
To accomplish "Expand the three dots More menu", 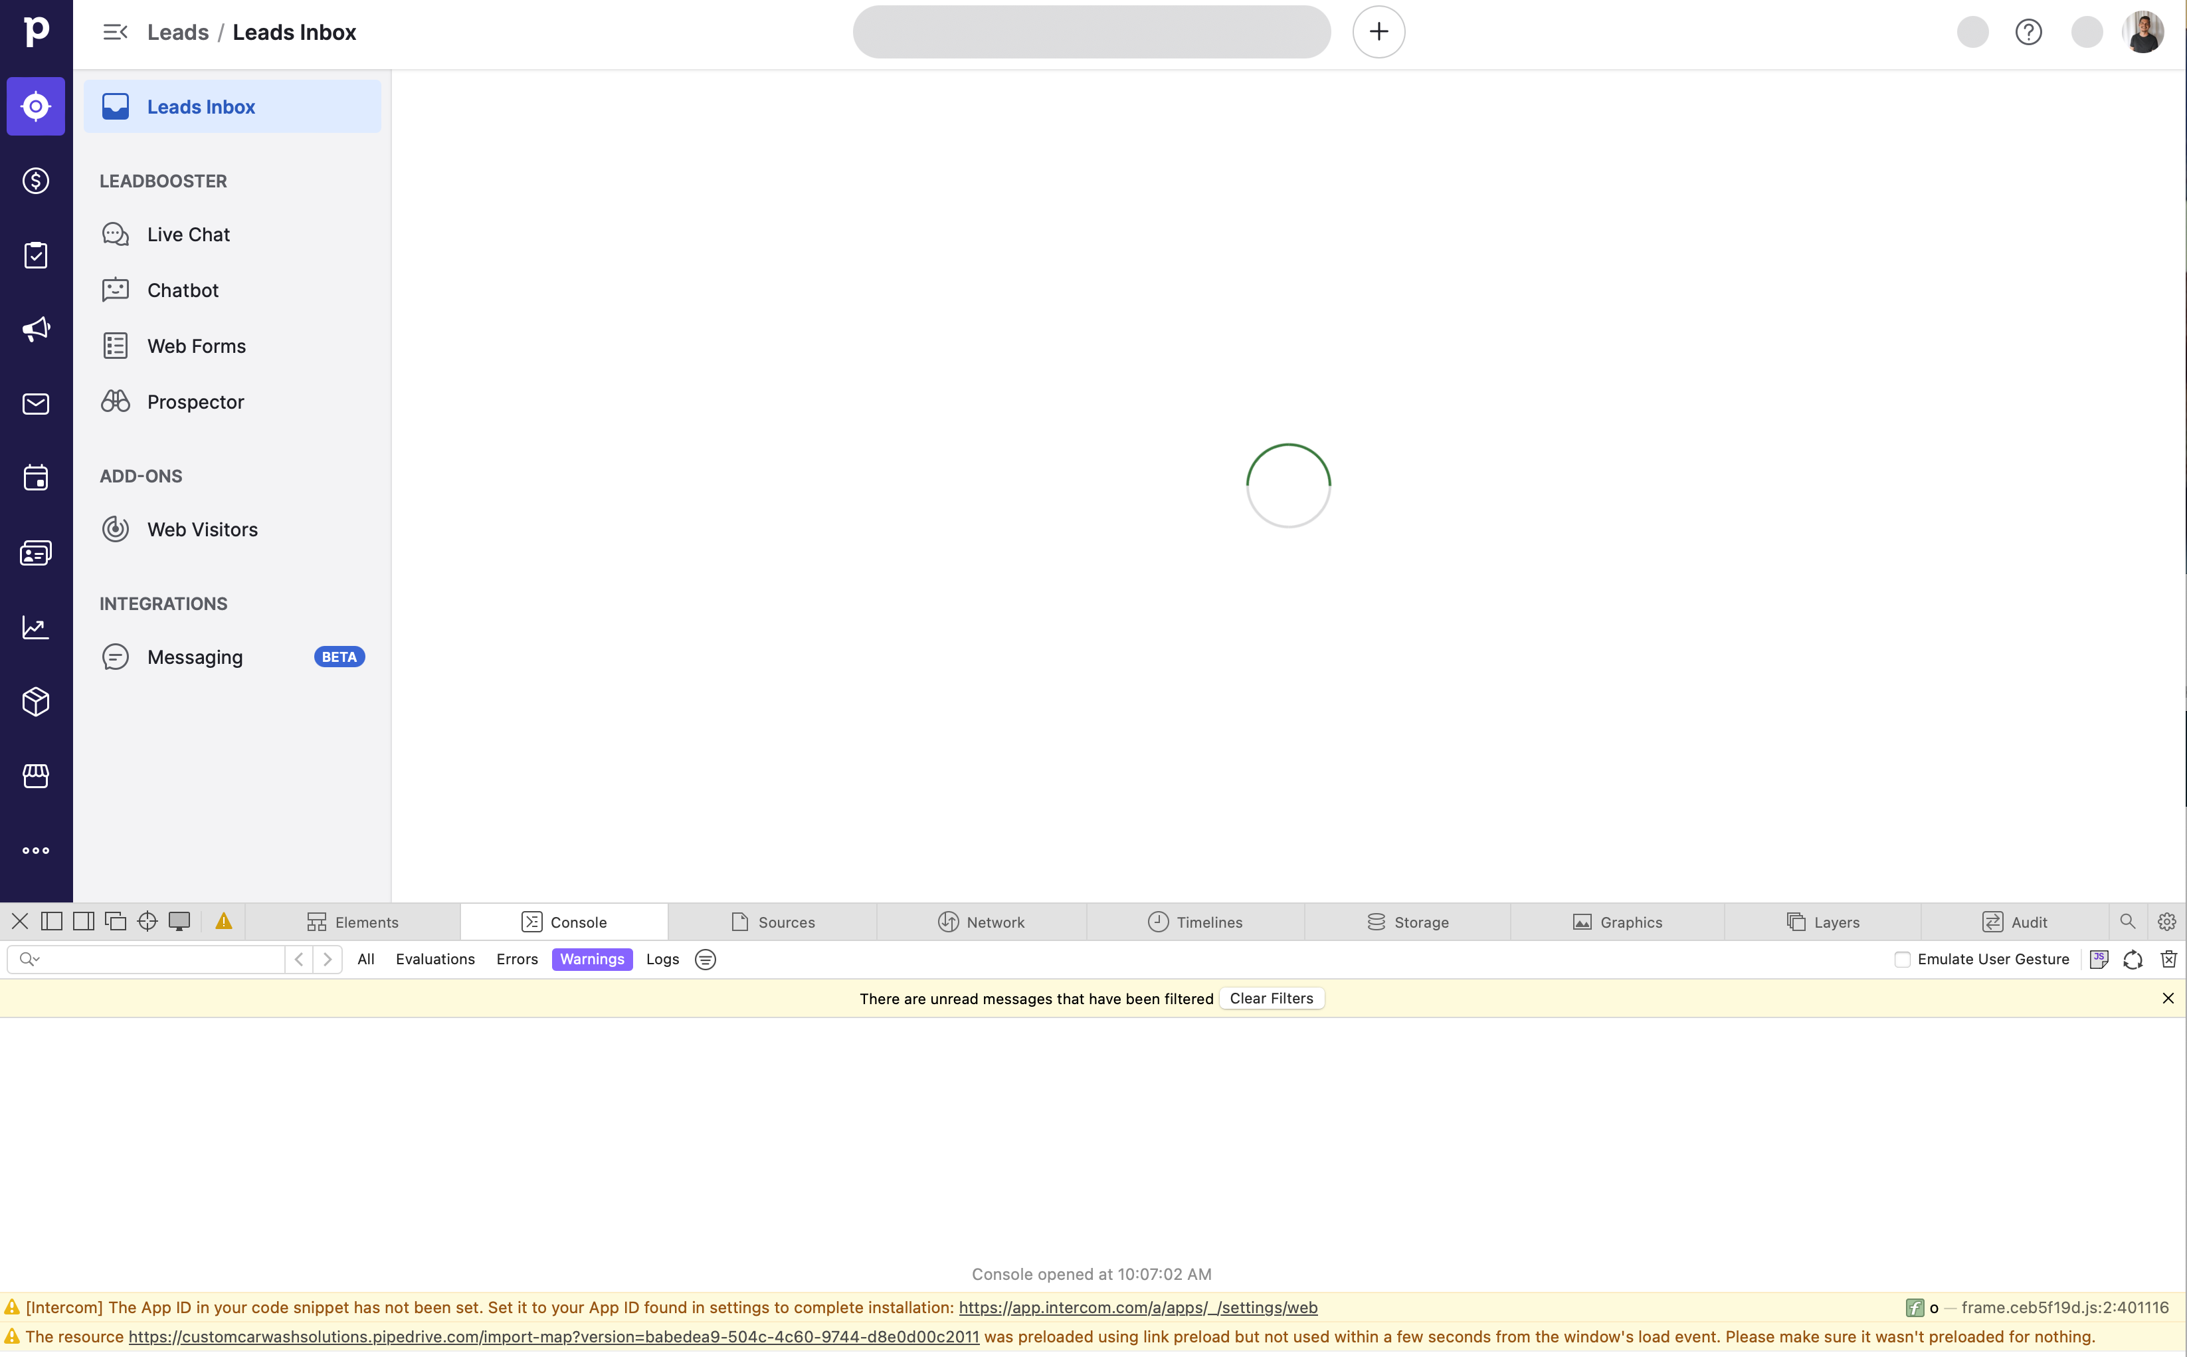I will 36,850.
